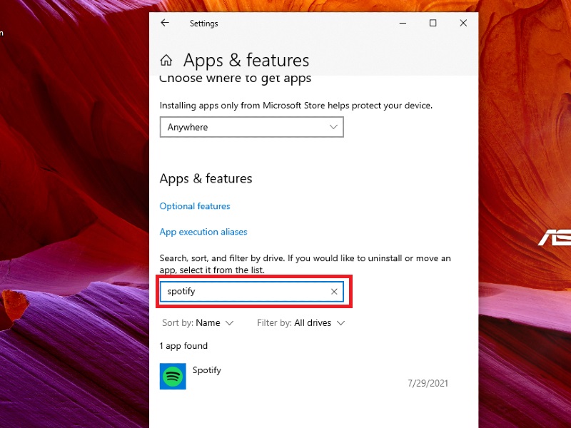Maximize the Settings window
571x428 pixels.
click(433, 23)
